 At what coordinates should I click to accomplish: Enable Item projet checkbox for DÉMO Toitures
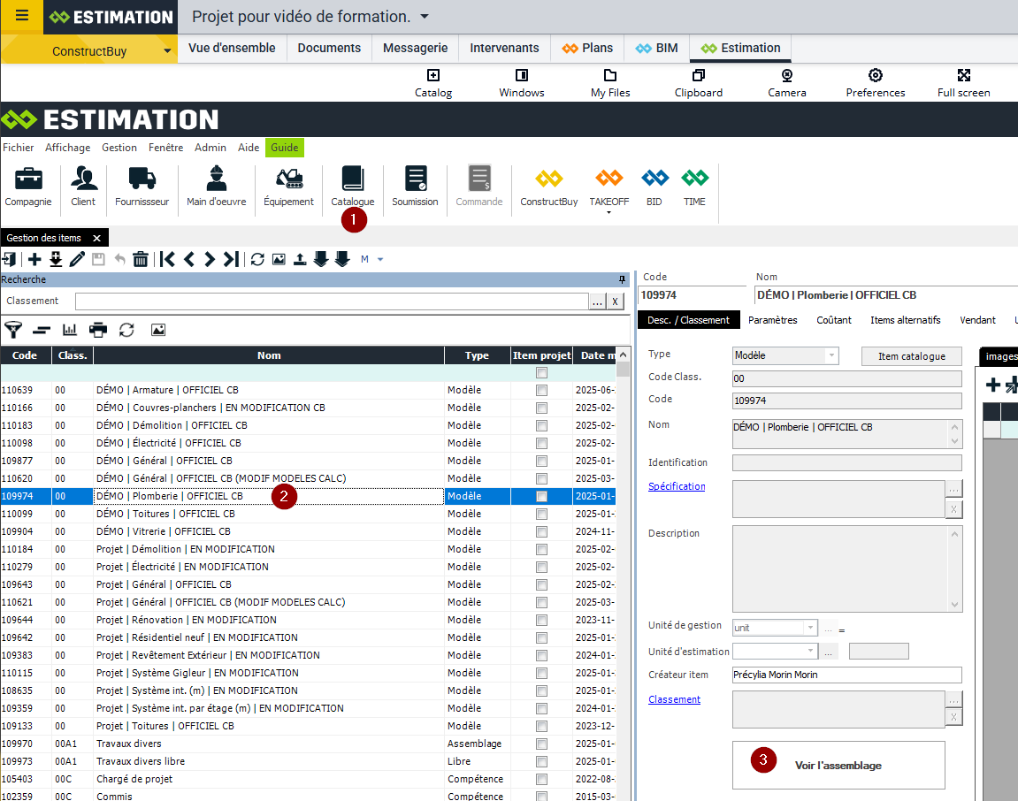pyautogui.click(x=541, y=514)
